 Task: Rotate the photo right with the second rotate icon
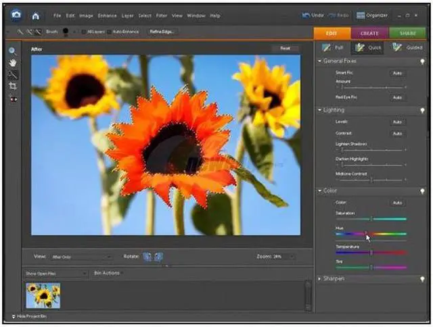(x=158, y=257)
